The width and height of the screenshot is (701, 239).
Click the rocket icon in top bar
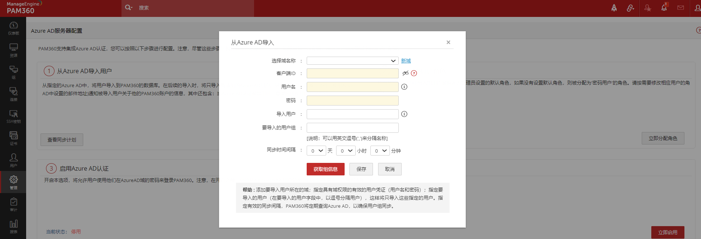click(x=614, y=8)
